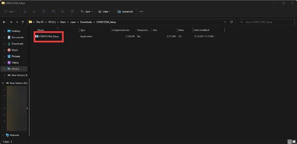
Task: Expand the Network tree node
Action: [x=3, y=135]
